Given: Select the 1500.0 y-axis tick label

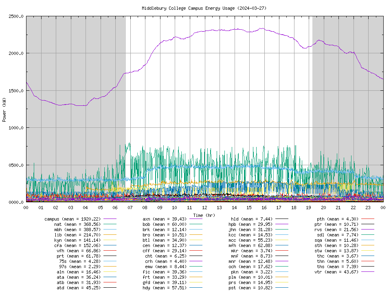Looking at the screenshot, I should point(16,91).
